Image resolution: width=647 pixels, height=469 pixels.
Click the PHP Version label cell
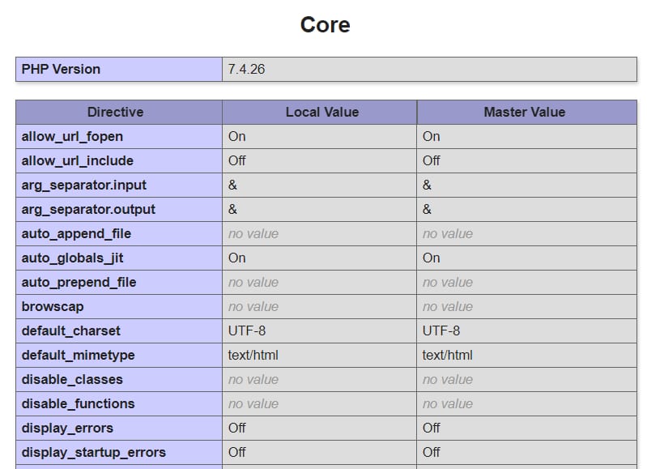pos(61,69)
